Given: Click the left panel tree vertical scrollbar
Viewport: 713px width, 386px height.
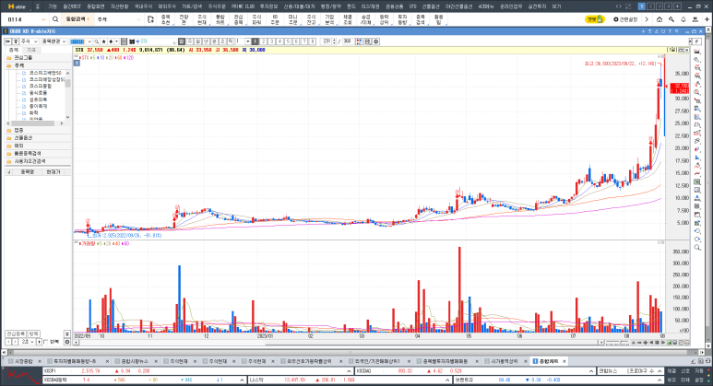Looking at the screenshot, I should 67,96.
